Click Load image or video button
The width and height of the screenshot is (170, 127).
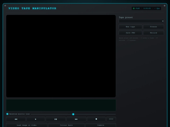[x=27, y=125]
